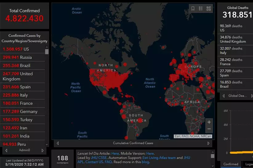This screenshot has width=253, height=168.
Task: Zoom in with the map plus button
Action: pos(209,122)
